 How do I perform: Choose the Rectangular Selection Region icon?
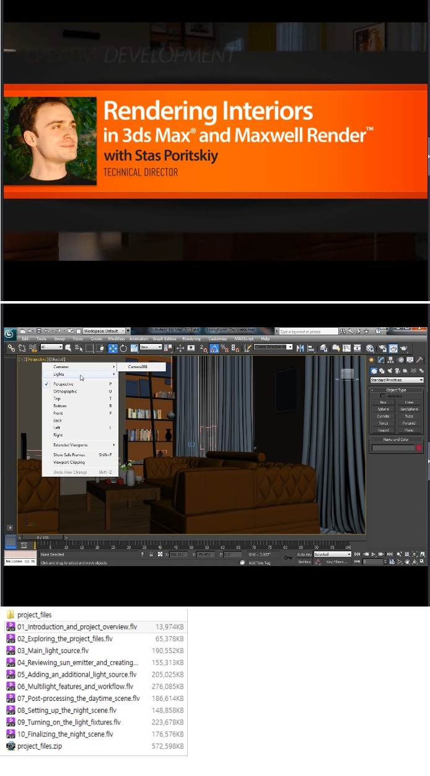(x=90, y=348)
